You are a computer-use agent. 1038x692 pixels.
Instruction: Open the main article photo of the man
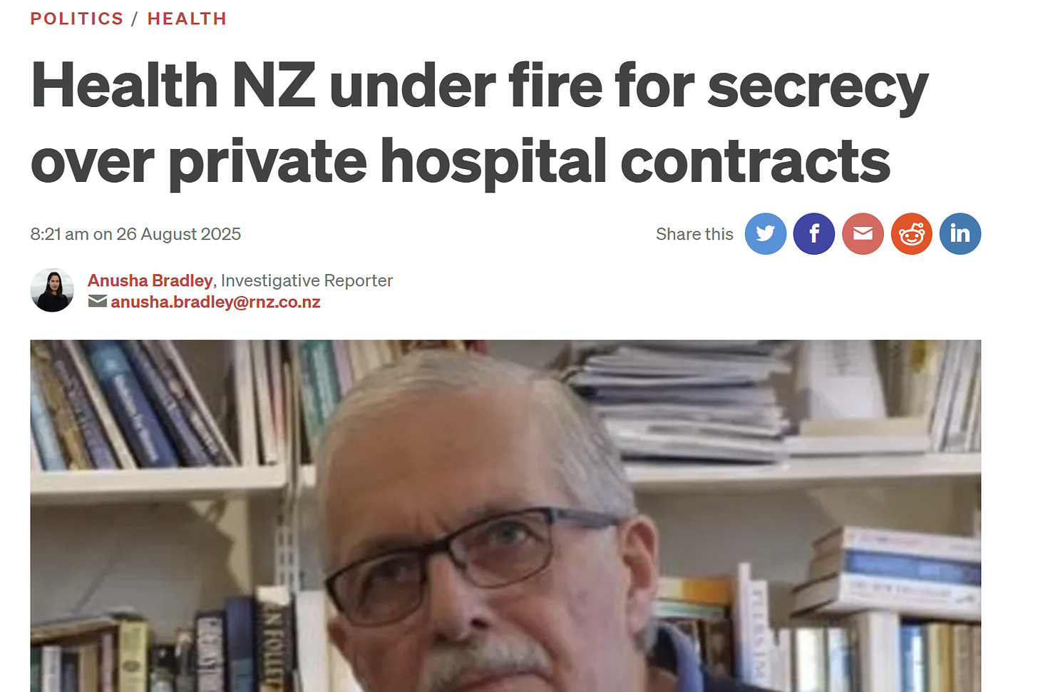tap(505, 516)
